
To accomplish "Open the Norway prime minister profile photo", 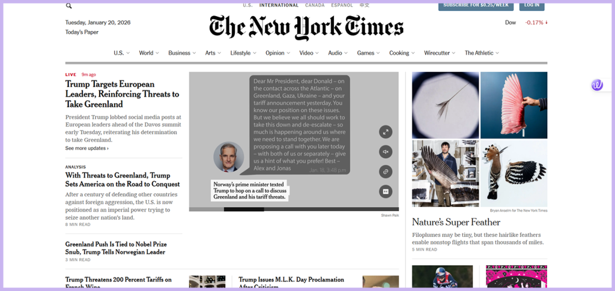I will [x=229, y=157].
